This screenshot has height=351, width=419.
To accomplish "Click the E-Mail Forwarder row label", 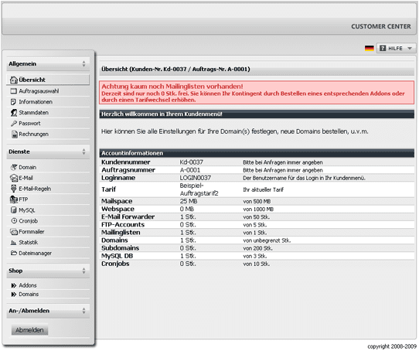I will tap(128, 216).
